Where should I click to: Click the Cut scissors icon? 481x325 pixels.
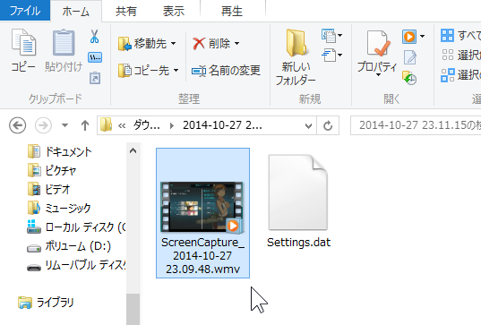(94, 36)
